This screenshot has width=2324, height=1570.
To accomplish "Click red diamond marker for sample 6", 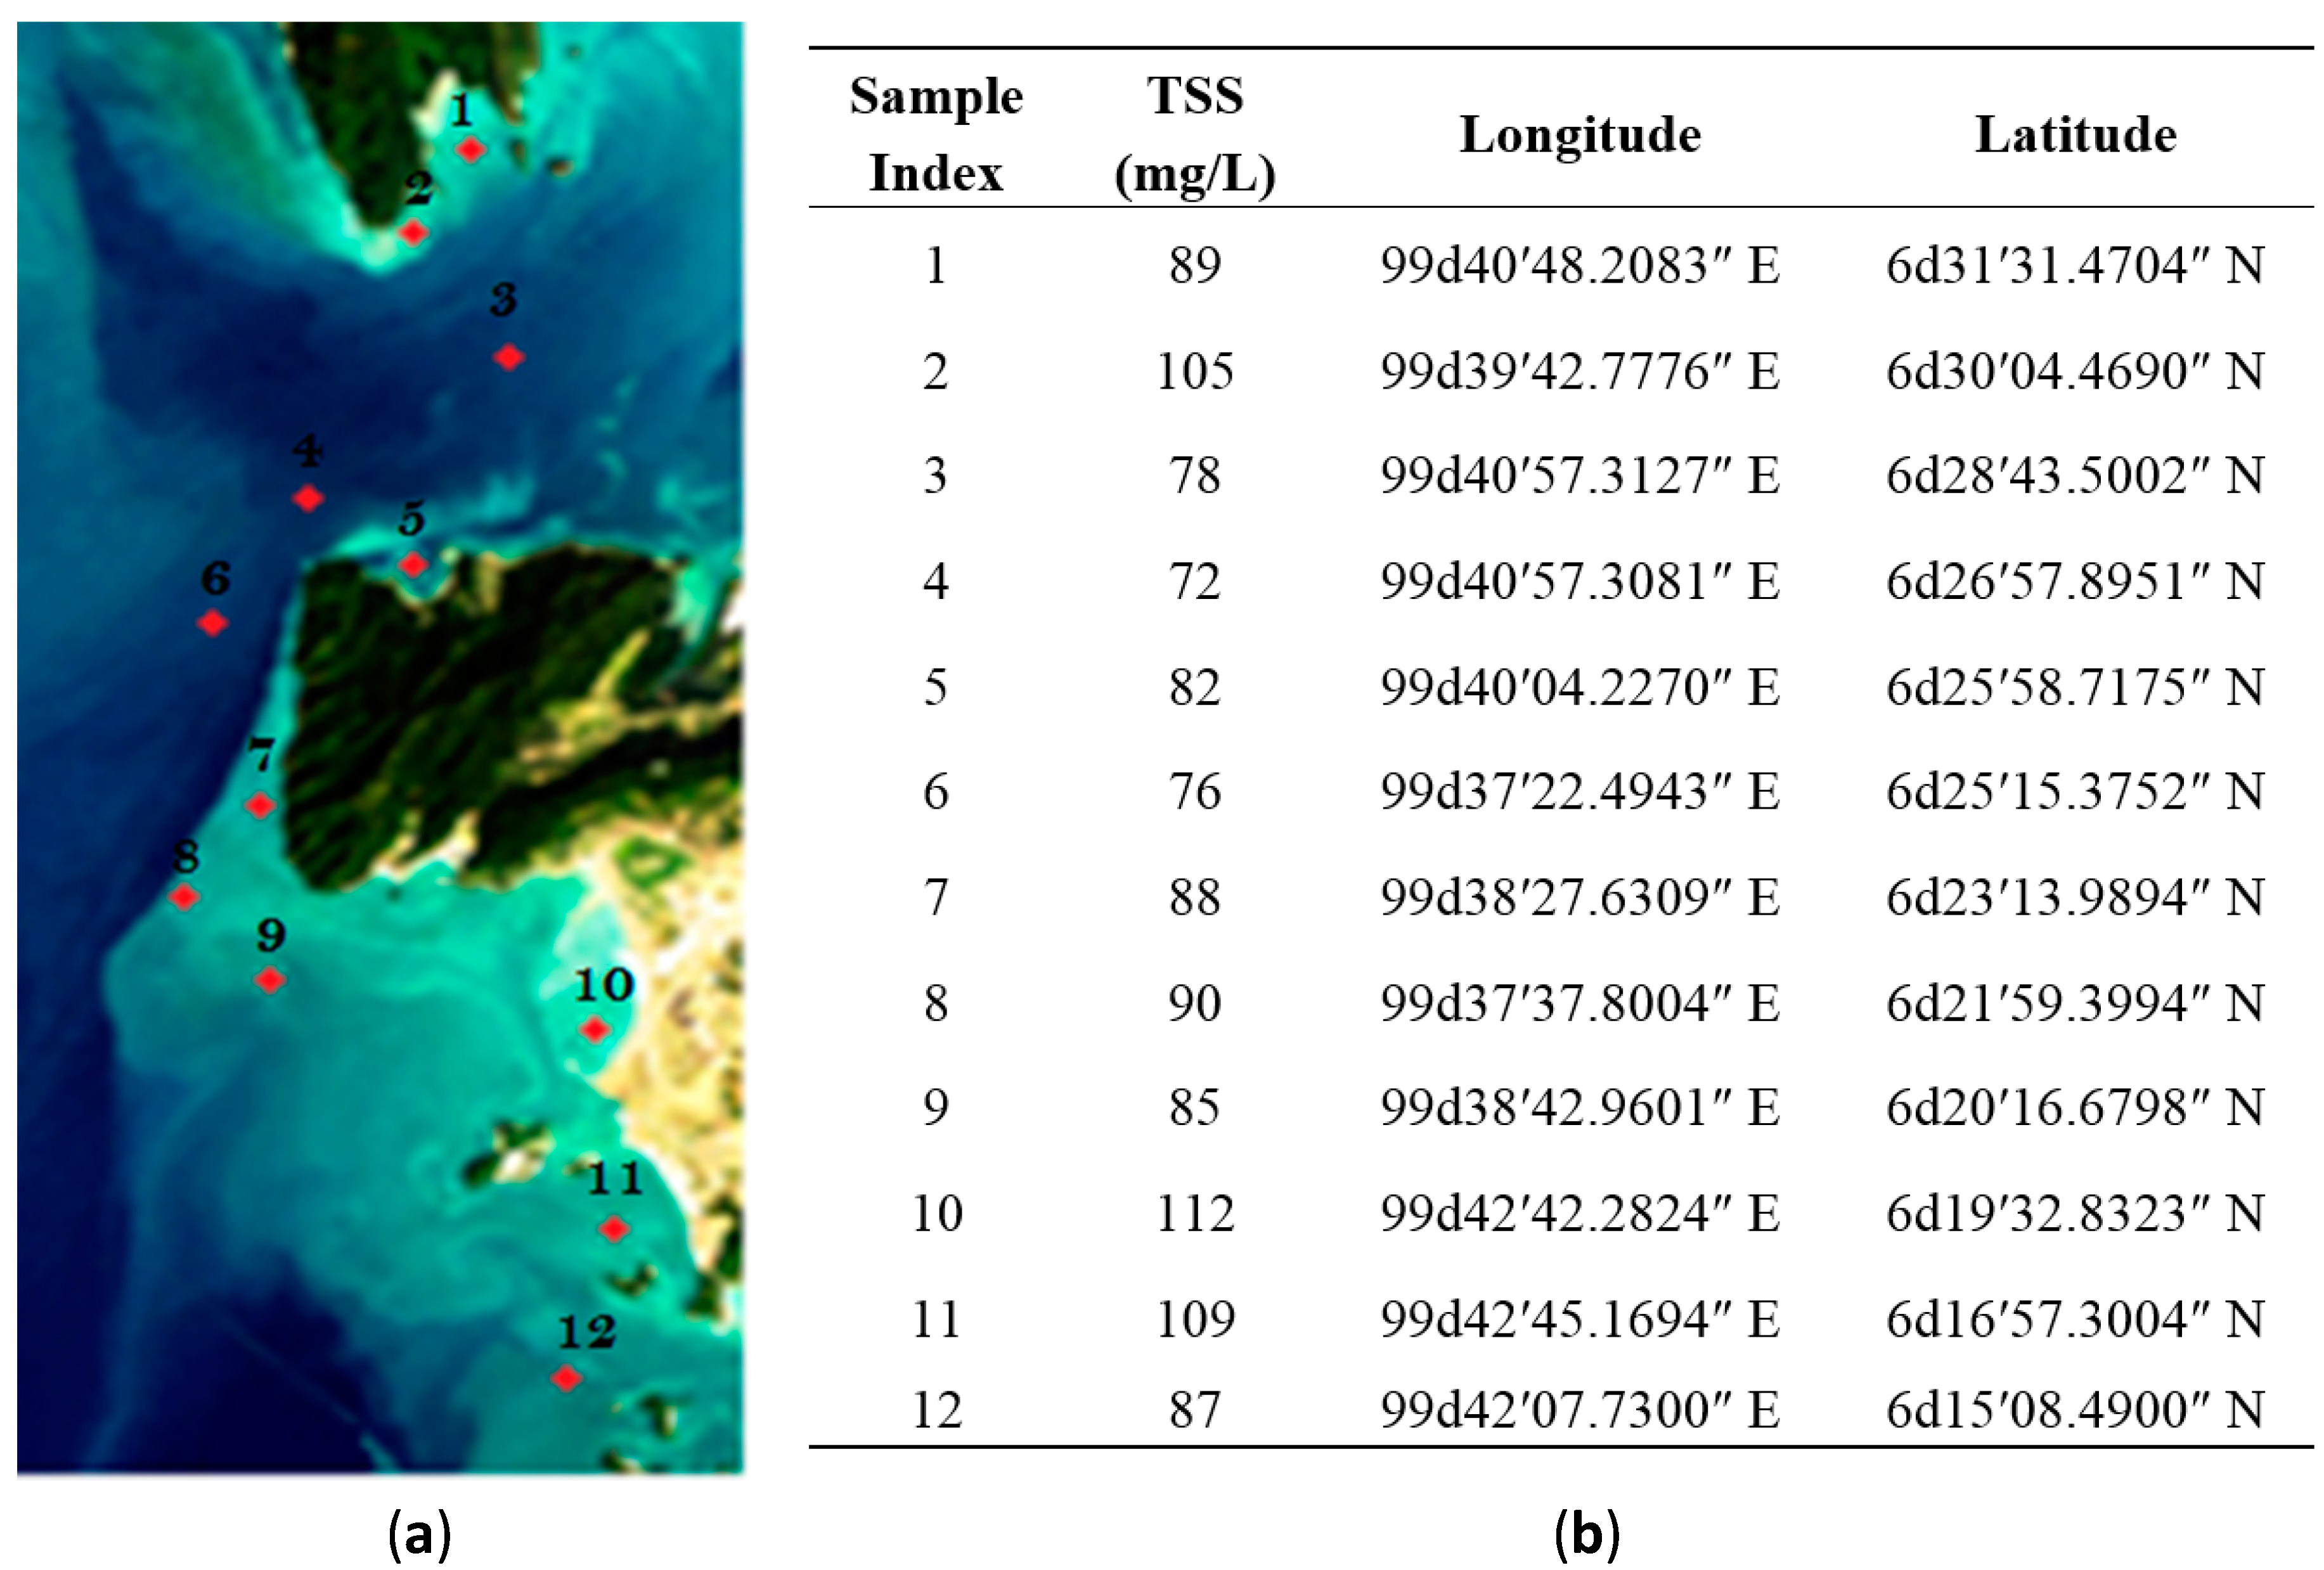I will [x=212, y=623].
